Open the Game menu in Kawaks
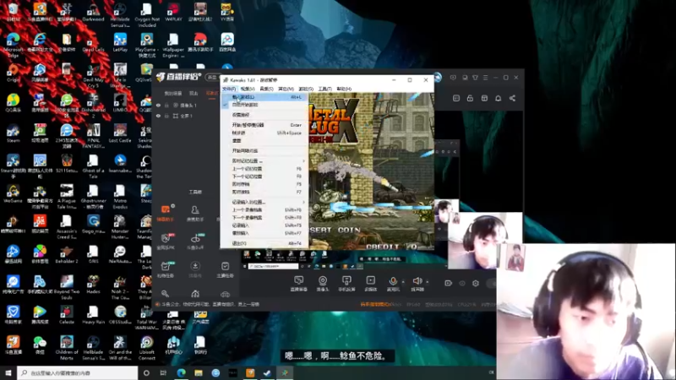This screenshot has height=380, width=676. point(306,89)
